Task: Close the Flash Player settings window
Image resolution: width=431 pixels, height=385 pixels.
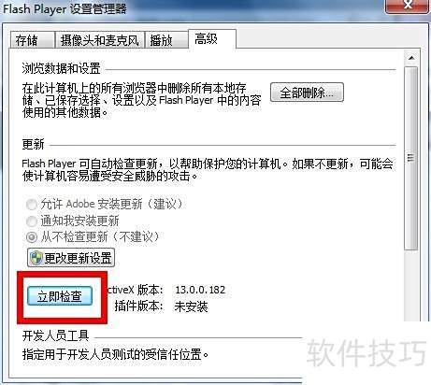Action: [x=408, y=6]
